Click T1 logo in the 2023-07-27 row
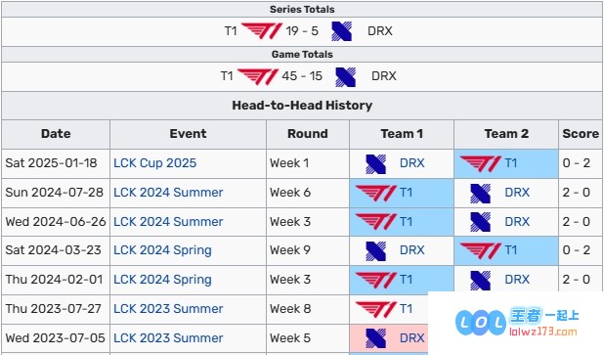The image size is (604, 355). click(x=375, y=309)
